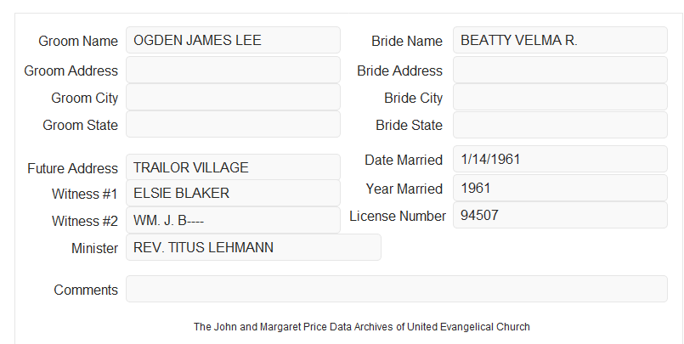Click the Witness #1 field showing ELSIE BLAKER

click(233, 193)
